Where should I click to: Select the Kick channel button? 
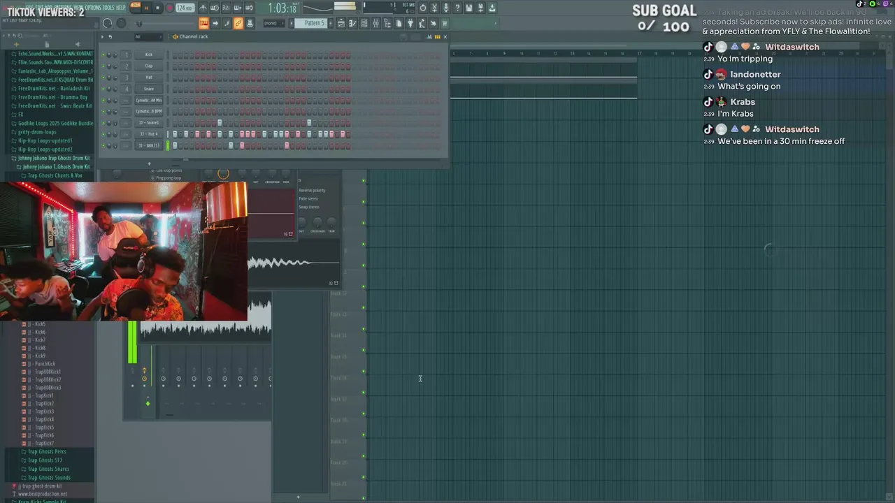coord(148,54)
